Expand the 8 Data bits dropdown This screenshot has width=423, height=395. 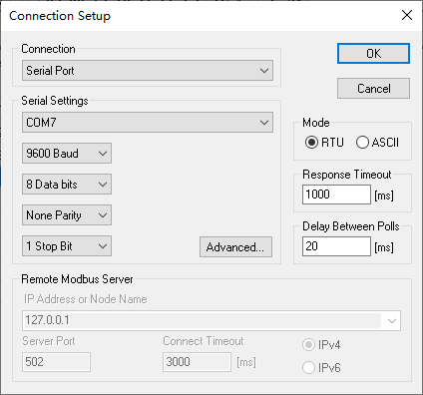(67, 185)
